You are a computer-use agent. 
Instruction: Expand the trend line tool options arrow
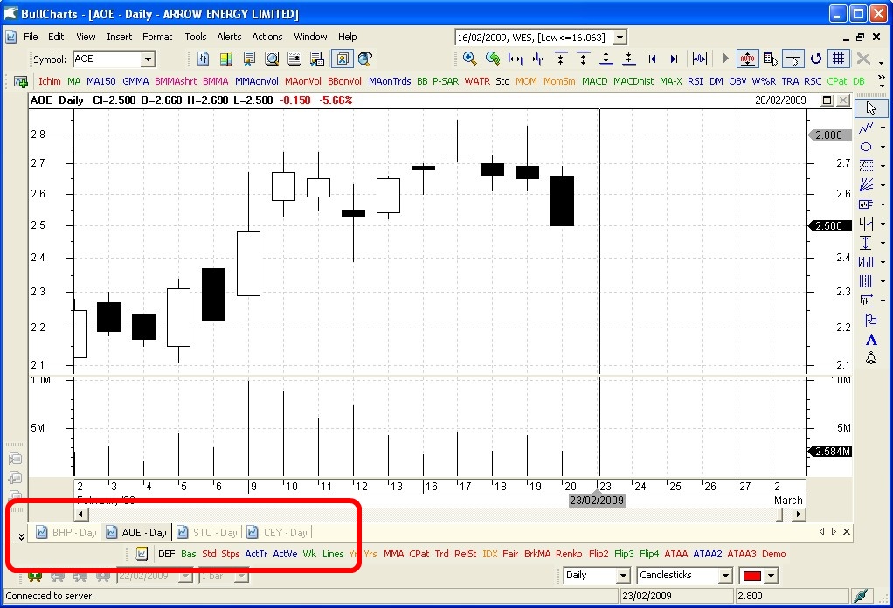(x=883, y=128)
